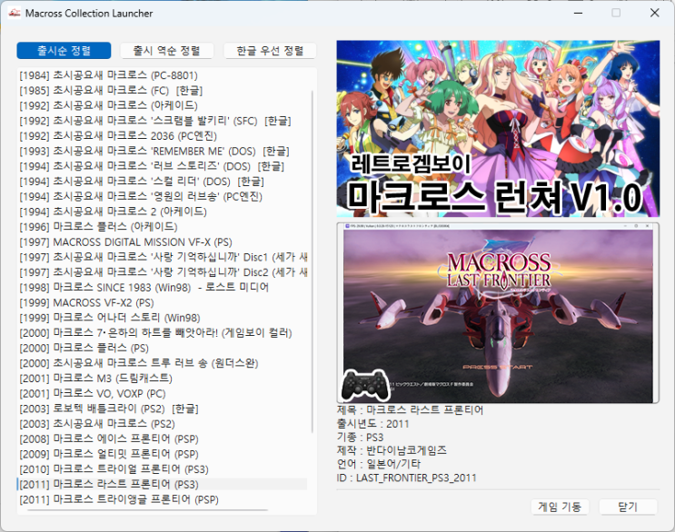Select [2011] 마크로스 트라이앵글 프론티어 (PSP)
This screenshot has height=532, width=675.
[x=119, y=499]
